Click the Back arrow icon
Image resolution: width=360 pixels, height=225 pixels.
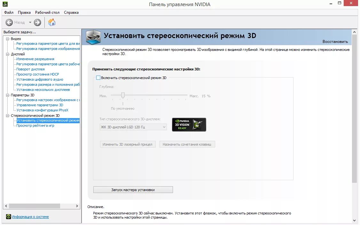click(9, 22)
